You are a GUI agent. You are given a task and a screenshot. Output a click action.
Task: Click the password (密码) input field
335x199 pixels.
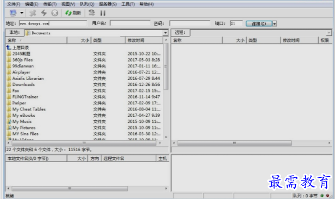tap(190, 23)
